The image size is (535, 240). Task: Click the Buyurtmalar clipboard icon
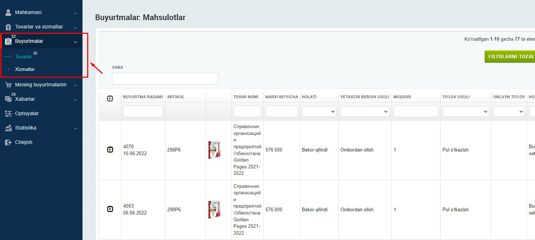click(8, 41)
